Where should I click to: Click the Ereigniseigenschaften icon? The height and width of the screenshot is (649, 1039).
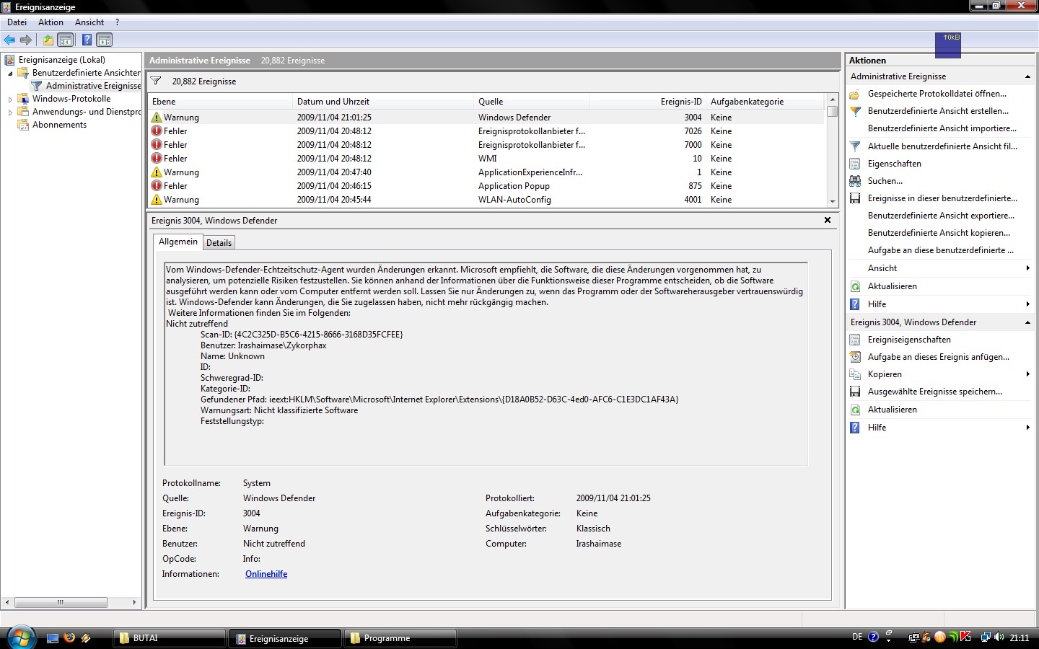tap(855, 340)
